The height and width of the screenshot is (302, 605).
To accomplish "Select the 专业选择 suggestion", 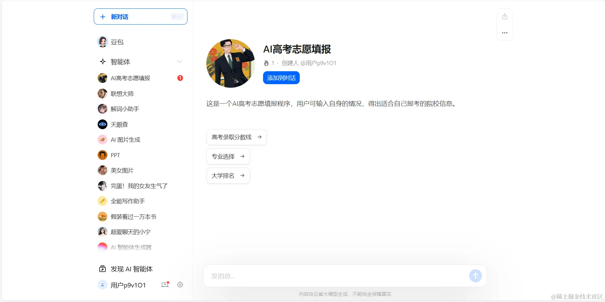I will click(228, 156).
